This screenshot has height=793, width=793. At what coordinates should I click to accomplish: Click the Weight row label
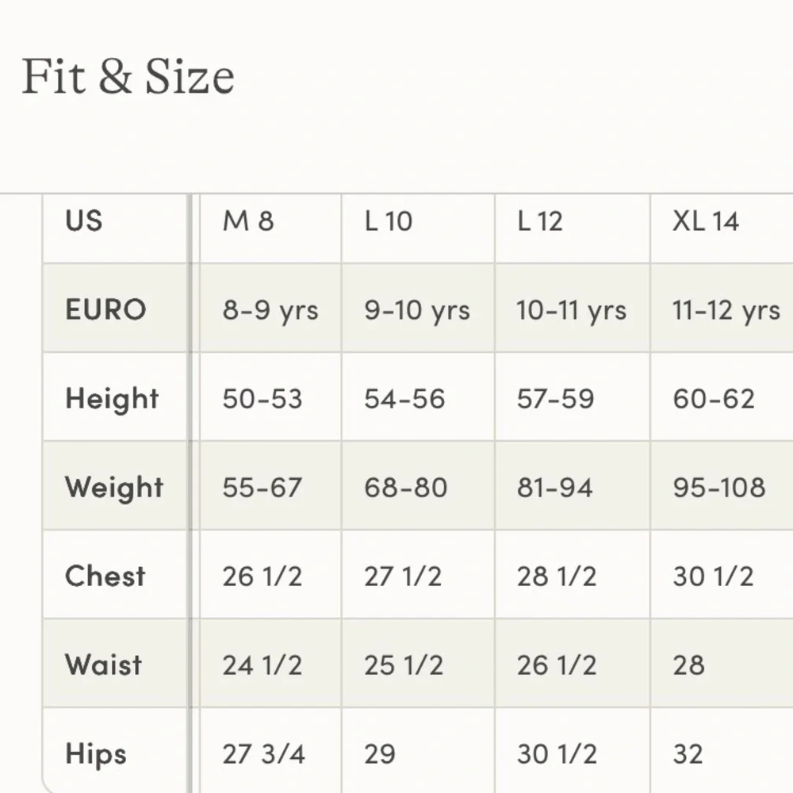(114, 487)
